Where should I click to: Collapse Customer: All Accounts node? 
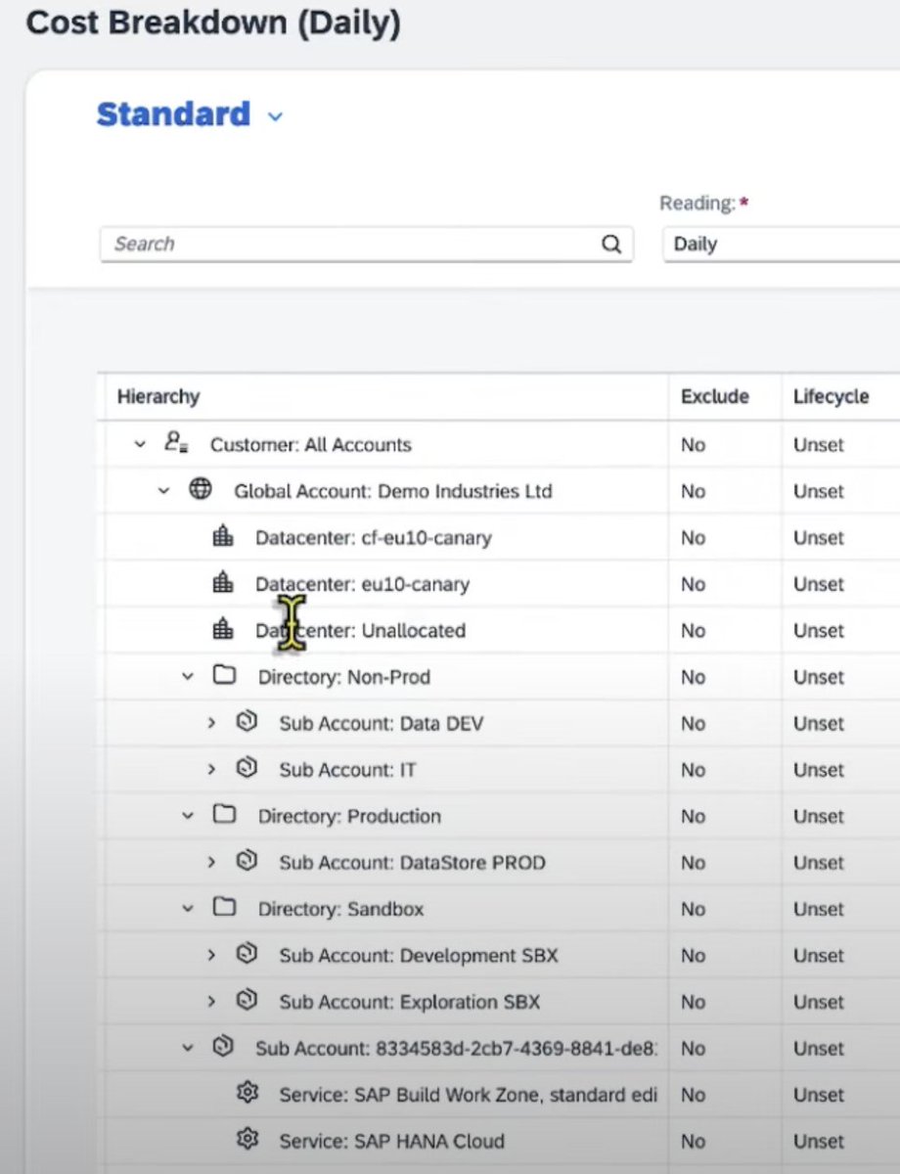pyautogui.click(x=140, y=445)
